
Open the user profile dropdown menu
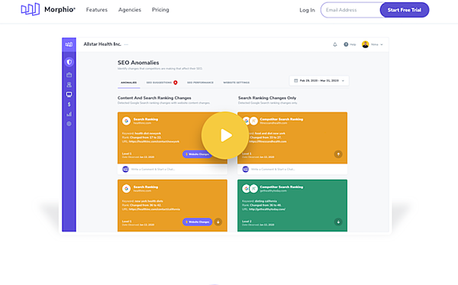[x=373, y=44]
